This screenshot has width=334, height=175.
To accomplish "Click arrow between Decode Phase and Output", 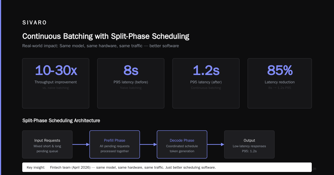I will 216,144.
